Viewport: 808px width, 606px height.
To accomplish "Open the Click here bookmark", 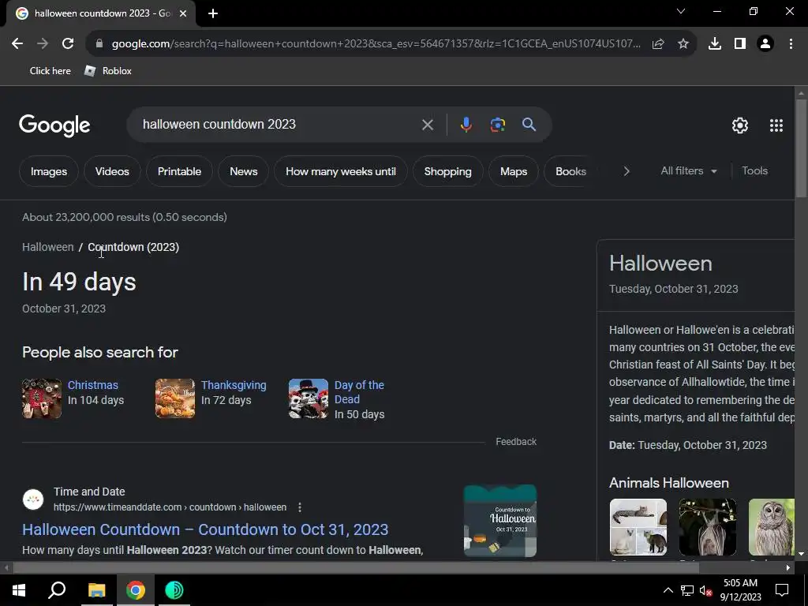I will 50,71.
